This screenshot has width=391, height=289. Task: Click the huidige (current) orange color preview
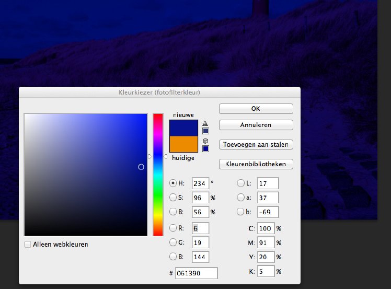click(183, 144)
